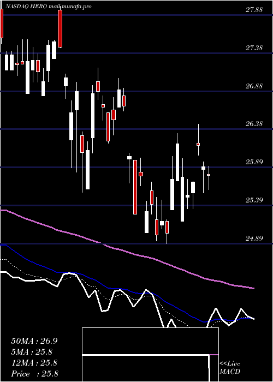This screenshot has width=273, height=382.
Task: Click the 24.89 price axis label
Action: [x=254, y=238]
